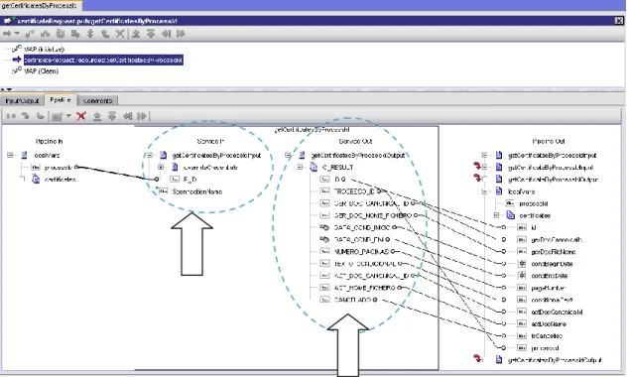Collapse the C_RESULT node in Service Out

[300, 168]
